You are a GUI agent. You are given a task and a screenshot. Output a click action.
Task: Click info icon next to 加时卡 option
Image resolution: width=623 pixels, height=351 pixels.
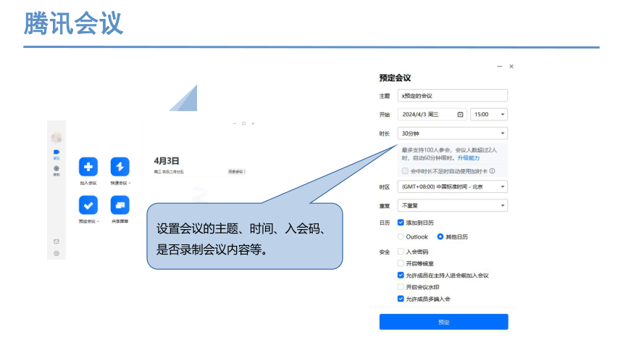coord(493,171)
